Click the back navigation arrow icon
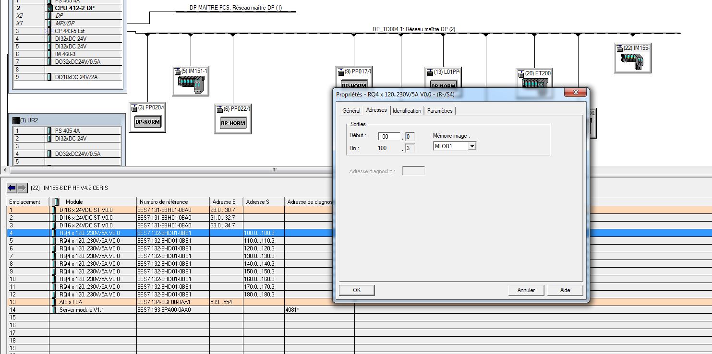 point(12,188)
